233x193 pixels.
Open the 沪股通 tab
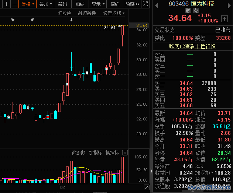[x=64, y=13]
